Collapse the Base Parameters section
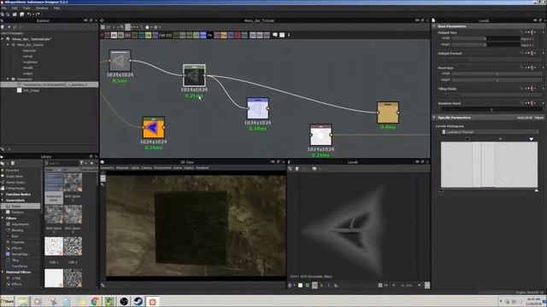This screenshot has height=307, width=547. [x=434, y=26]
